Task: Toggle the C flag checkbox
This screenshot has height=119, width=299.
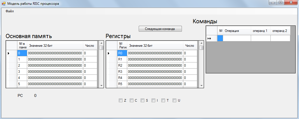Action: [x=131, y=100]
